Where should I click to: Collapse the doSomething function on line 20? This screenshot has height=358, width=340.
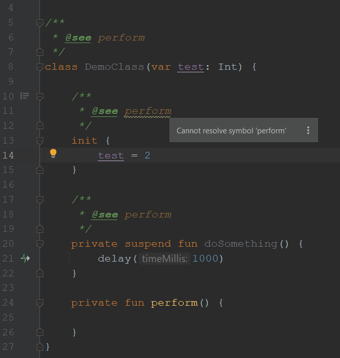(x=40, y=244)
